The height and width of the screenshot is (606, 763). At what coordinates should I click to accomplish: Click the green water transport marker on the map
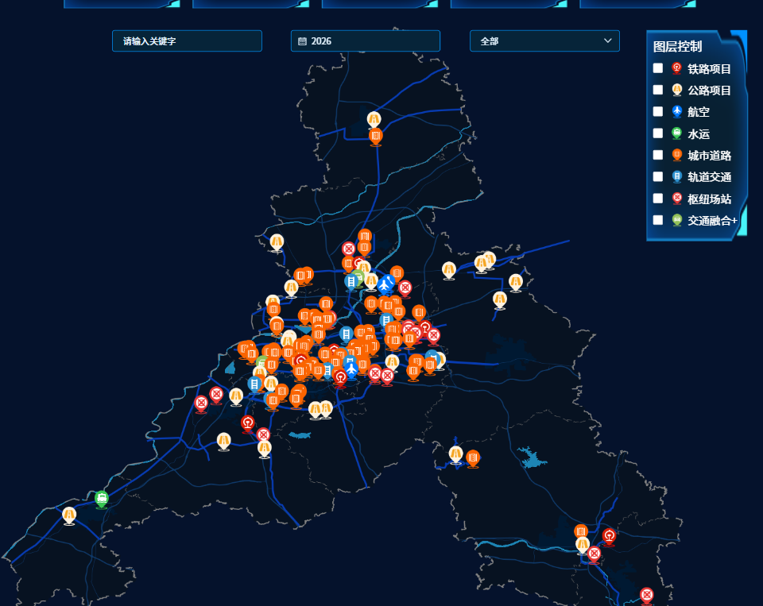click(101, 498)
